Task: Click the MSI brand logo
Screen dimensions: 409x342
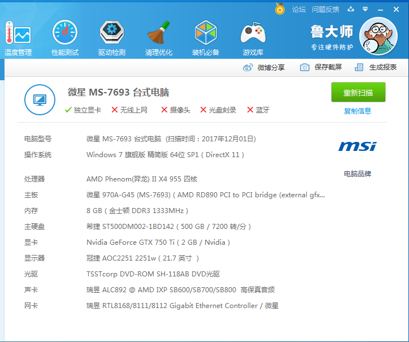Action: click(x=358, y=146)
